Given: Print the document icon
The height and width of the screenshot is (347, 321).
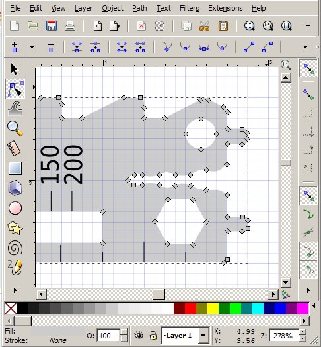Looking at the screenshot, I should [x=70, y=26].
